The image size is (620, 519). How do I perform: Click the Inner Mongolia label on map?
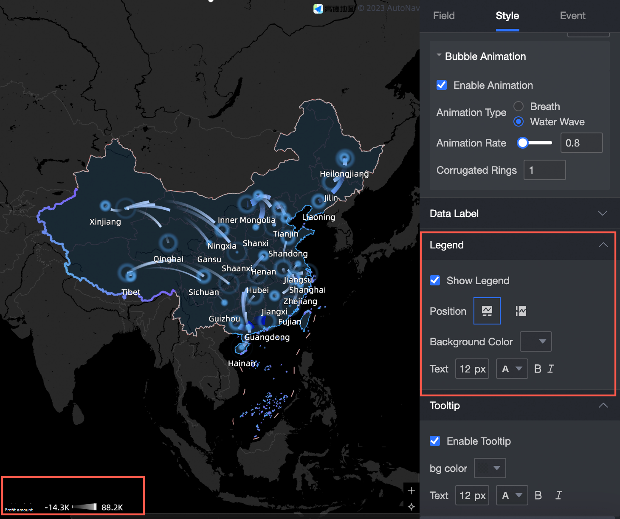247,220
